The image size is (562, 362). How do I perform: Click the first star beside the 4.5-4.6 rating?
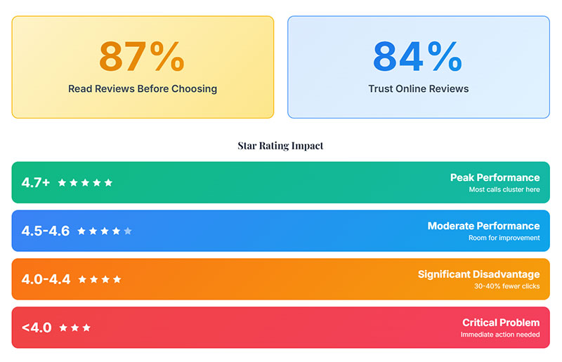(81, 231)
